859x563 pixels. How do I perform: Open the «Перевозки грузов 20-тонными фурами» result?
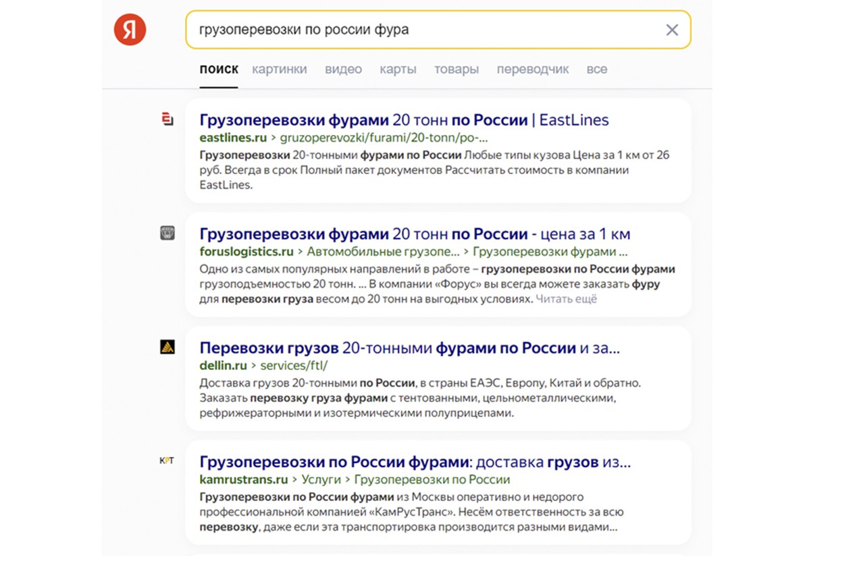409,348
